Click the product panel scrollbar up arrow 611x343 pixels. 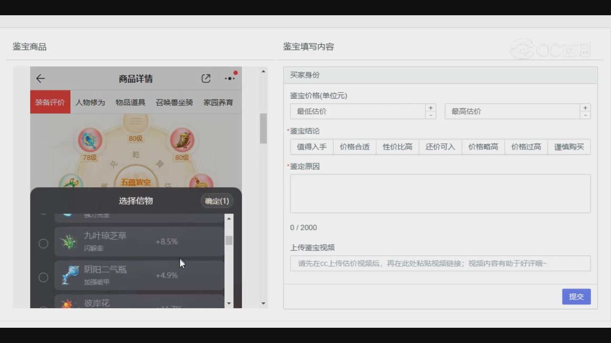(263, 71)
